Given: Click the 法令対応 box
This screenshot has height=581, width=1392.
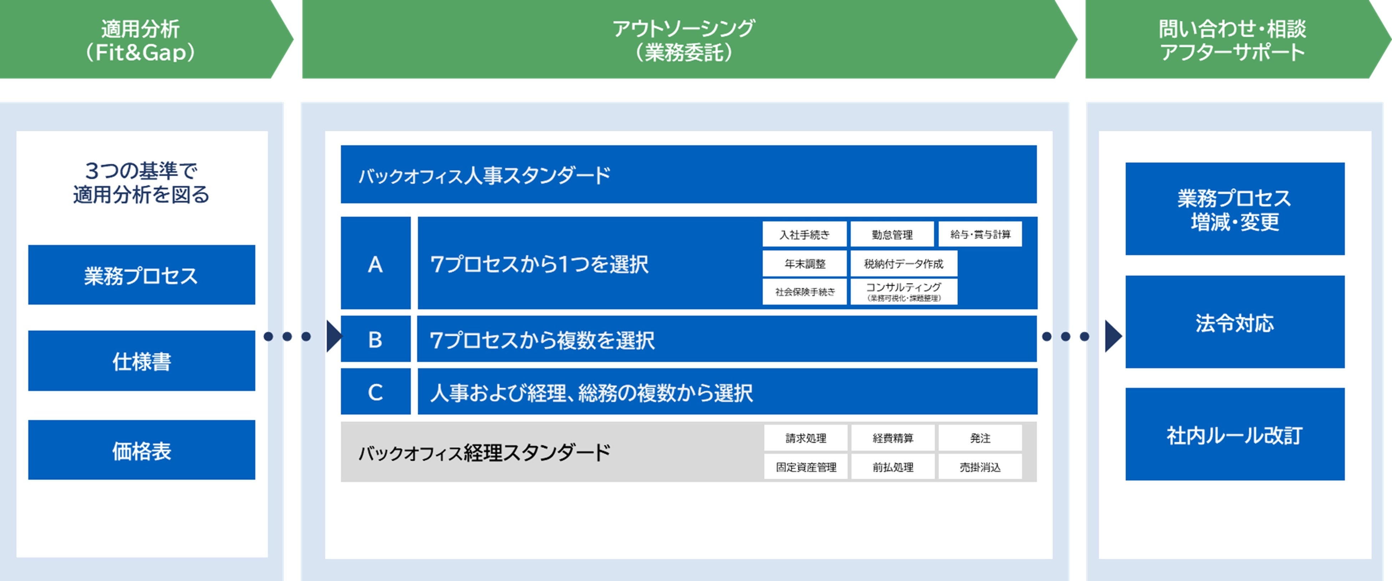Looking at the screenshot, I should (x=1234, y=323).
